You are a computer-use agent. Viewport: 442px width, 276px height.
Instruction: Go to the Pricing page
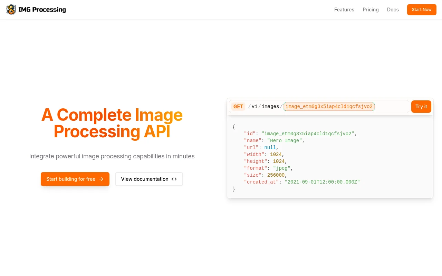pos(371,10)
